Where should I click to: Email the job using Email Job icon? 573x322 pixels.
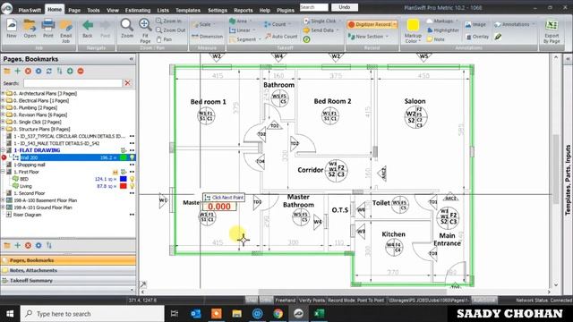(x=65, y=31)
